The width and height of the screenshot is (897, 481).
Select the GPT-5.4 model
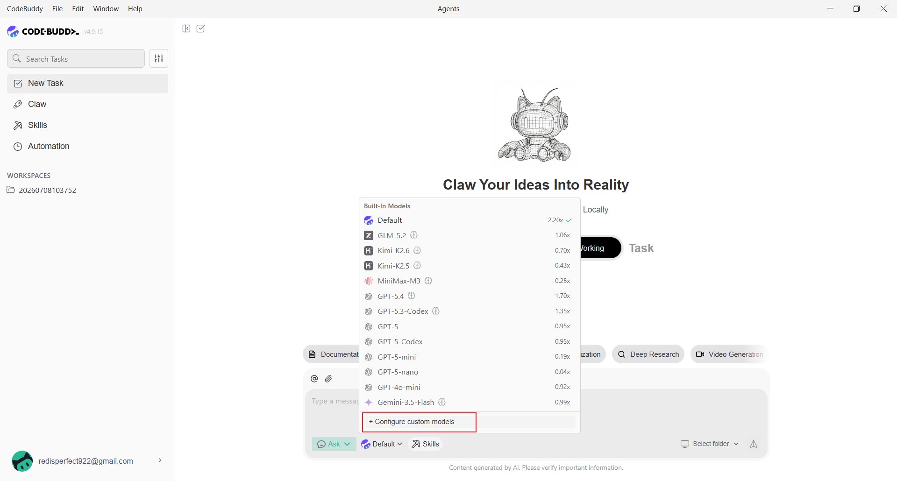(x=470, y=296)
